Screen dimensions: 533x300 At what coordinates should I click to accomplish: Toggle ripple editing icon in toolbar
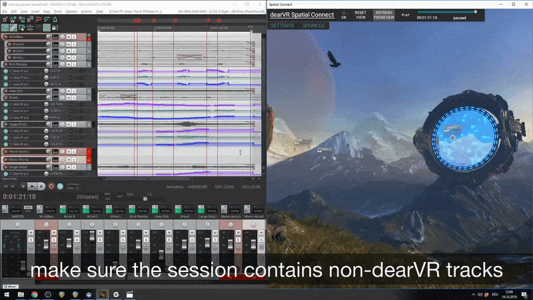(x=21, y=27)
